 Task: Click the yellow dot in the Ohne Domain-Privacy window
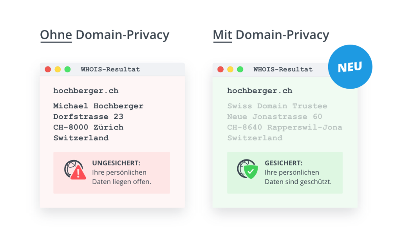58,70
